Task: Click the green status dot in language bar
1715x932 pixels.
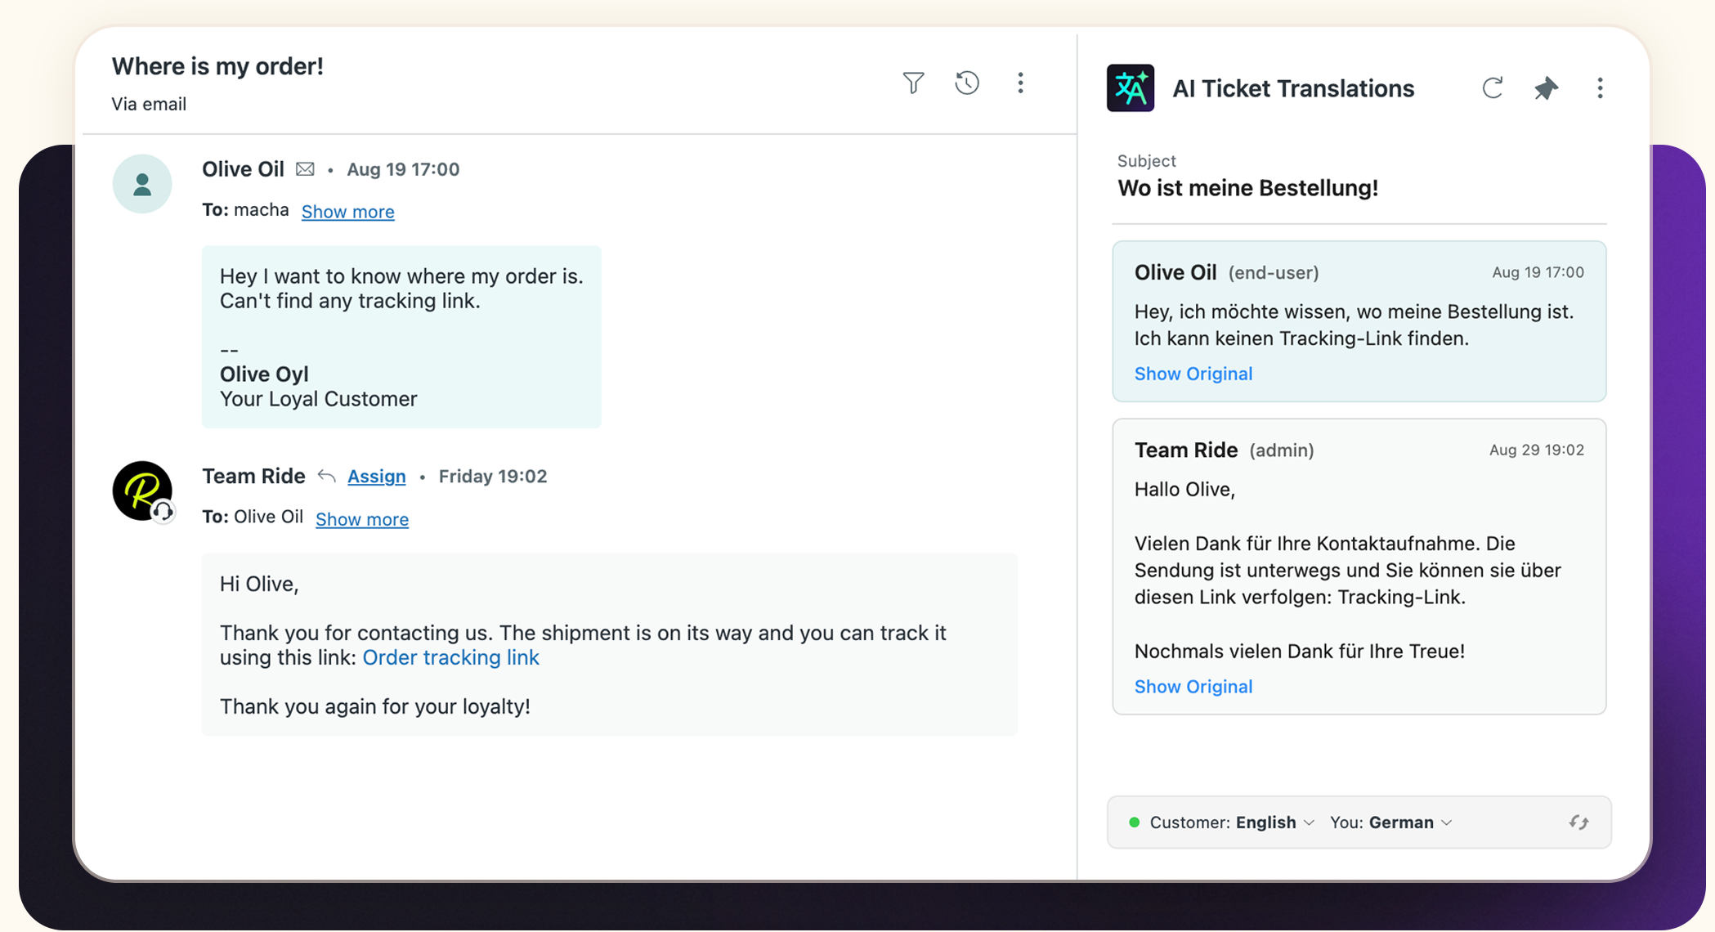Action: [1135, 822]
